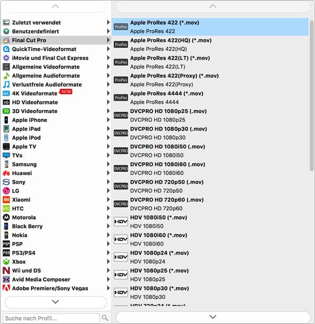
Task: Click the Adobe Premiere/Sony Vegas icon
Action: (6, 288)
